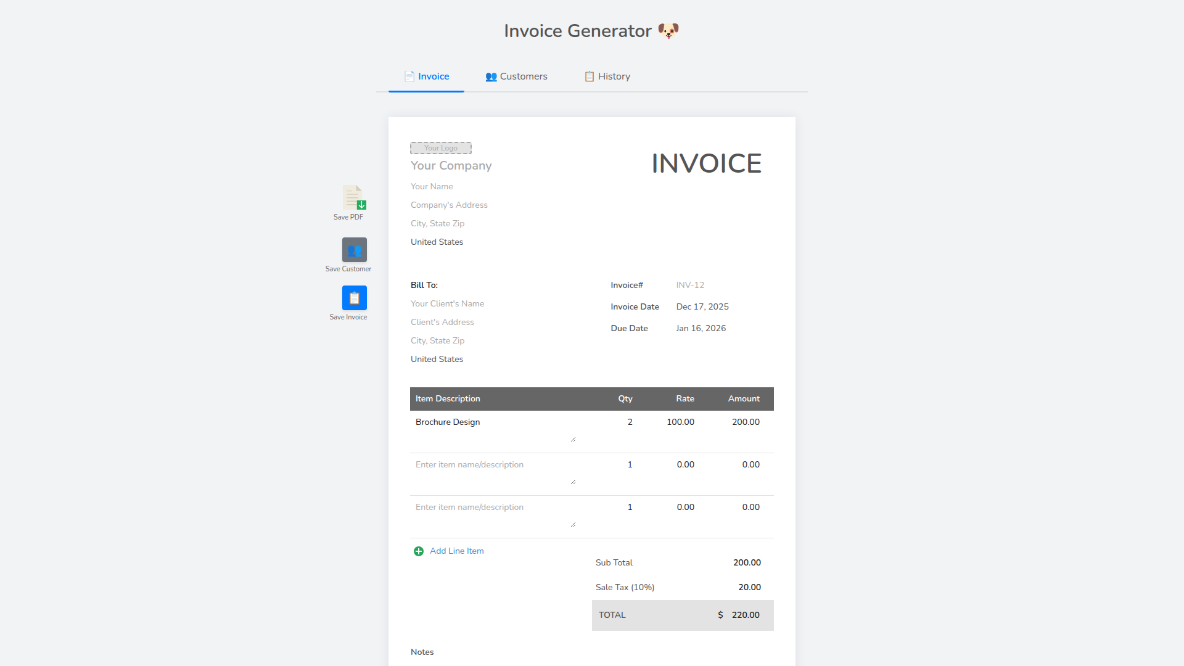1184x666 pixels.
Task: Click the total amount 220.00
Action: coord(746,615)
